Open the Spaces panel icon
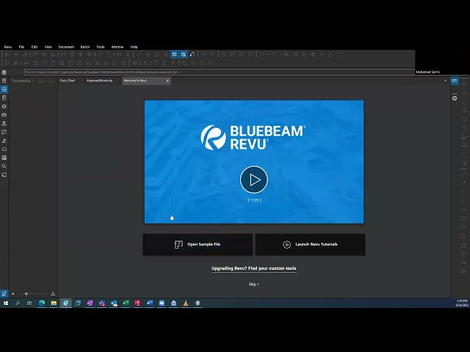 tap(4, 132)
